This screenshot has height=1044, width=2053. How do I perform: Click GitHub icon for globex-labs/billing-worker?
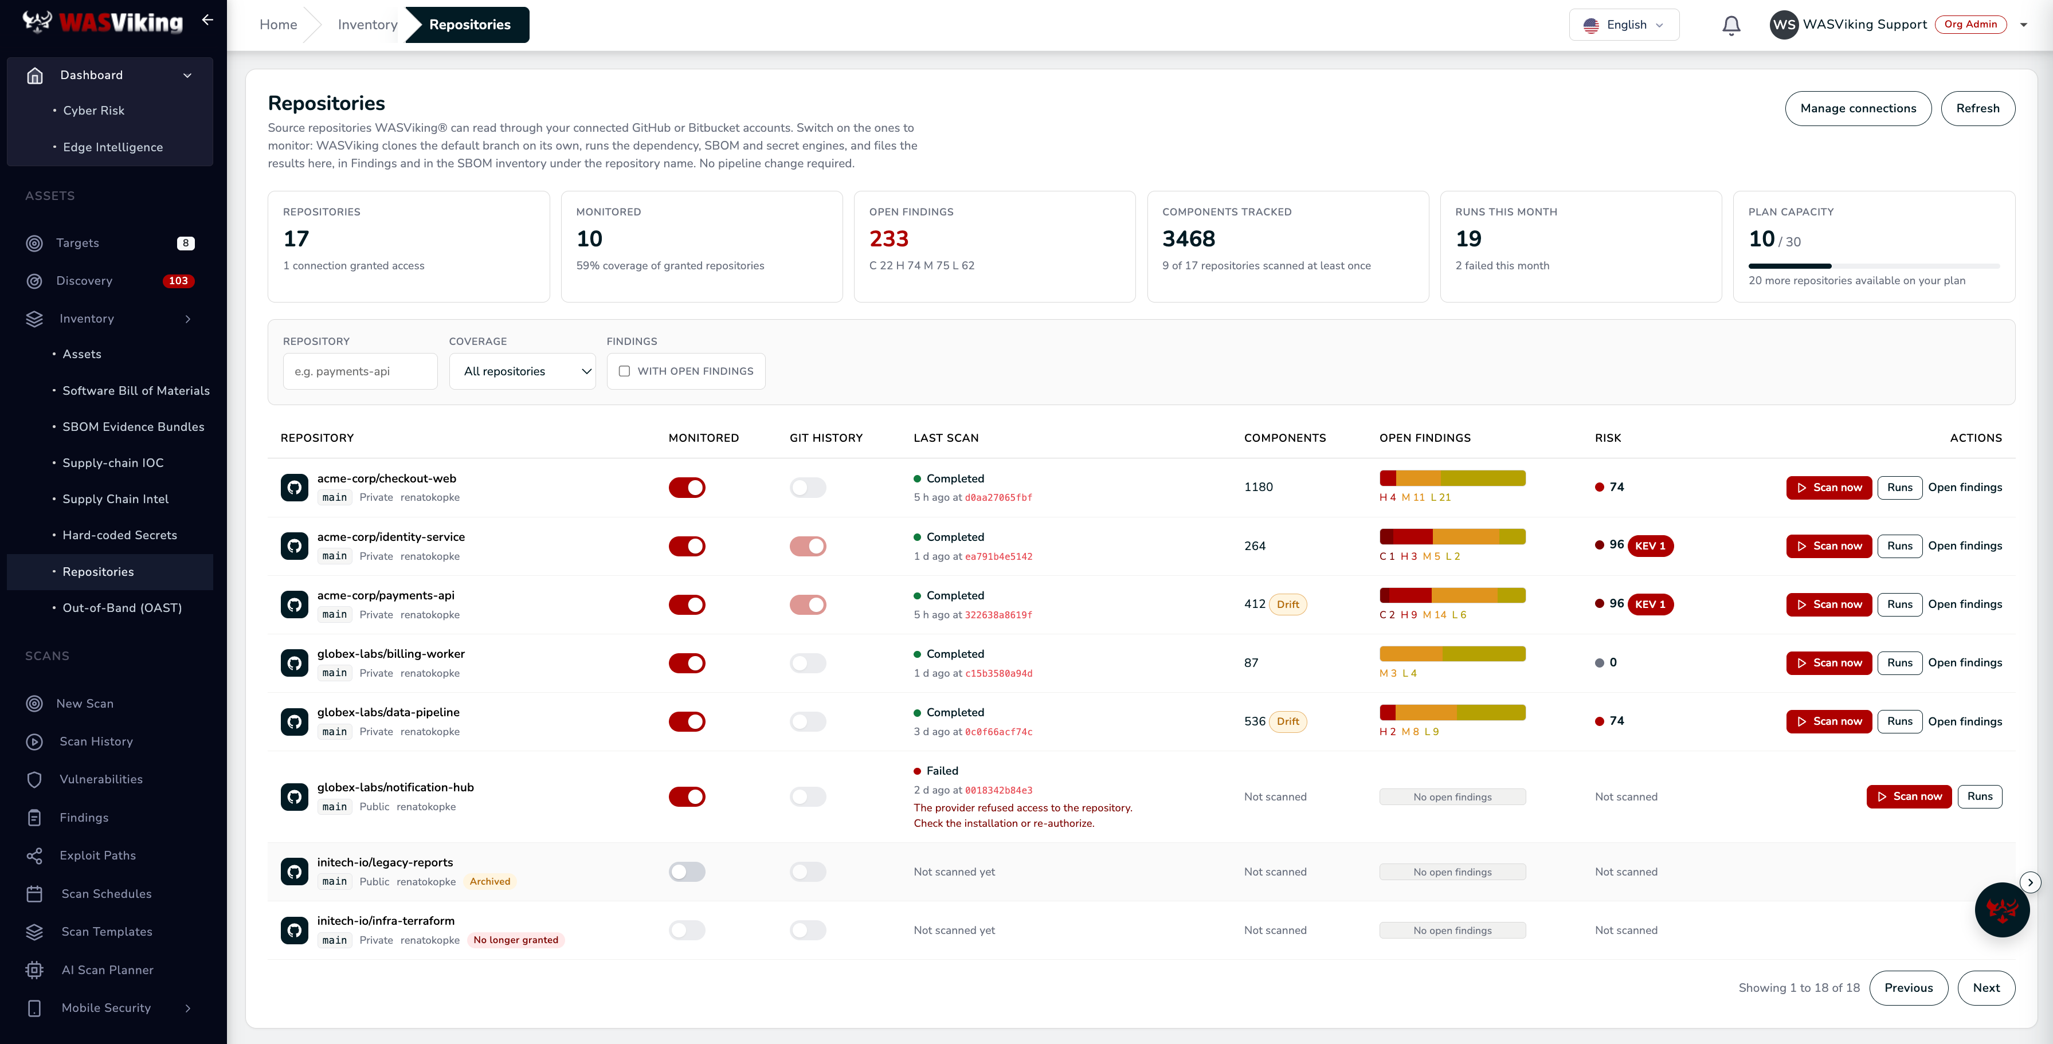pos(294,663)
